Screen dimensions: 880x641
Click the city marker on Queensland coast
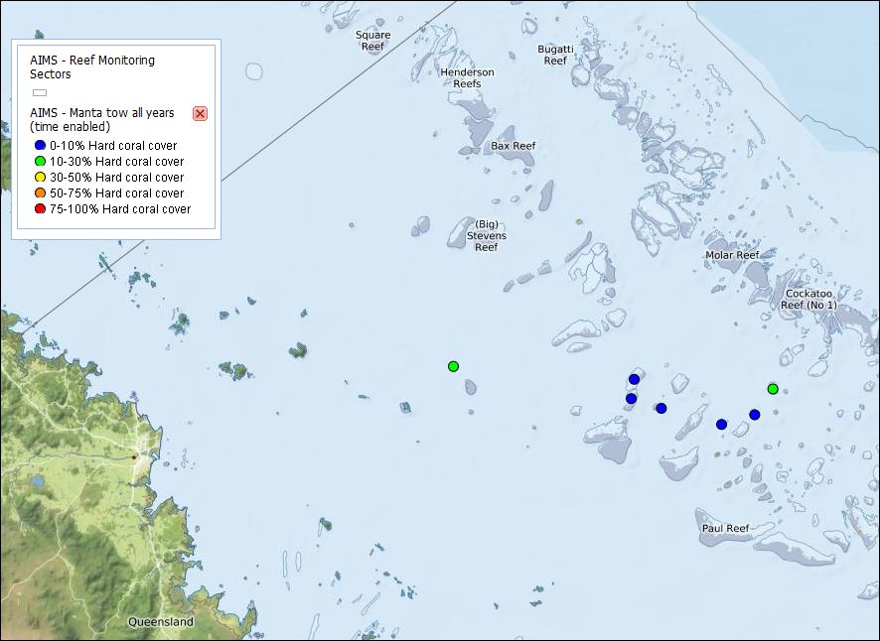pyautogui.click(x=134, y=457)
